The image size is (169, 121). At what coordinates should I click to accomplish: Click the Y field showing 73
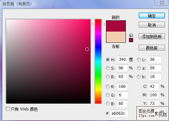click(x=154, y=103)
